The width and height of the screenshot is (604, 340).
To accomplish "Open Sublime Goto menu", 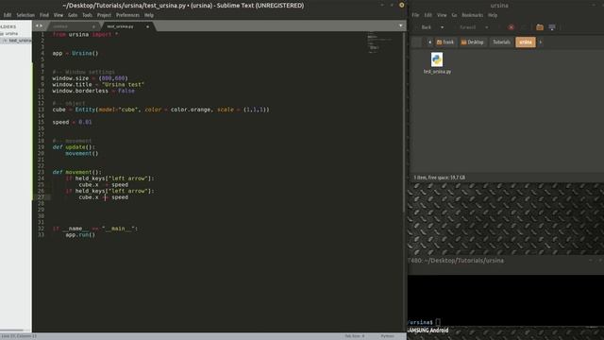I will tap(73, 15).
